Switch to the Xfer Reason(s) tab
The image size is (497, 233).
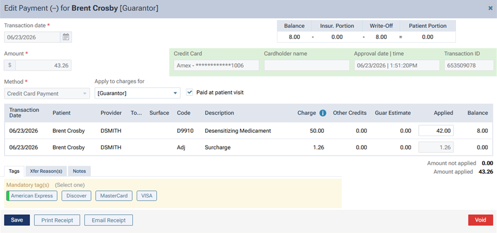point(46,171)
